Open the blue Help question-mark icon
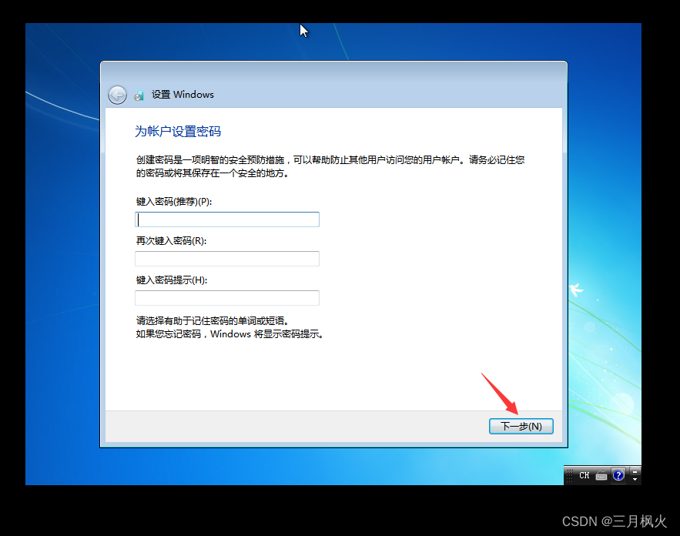 618,475
